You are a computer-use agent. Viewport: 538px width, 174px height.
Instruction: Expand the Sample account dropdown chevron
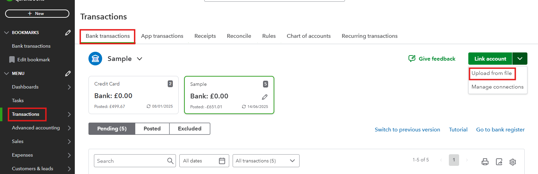[139, 59]
